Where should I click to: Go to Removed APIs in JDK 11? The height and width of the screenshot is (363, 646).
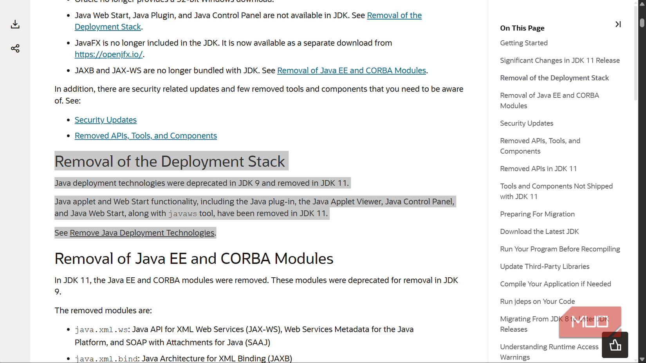[x=538, y=169]
